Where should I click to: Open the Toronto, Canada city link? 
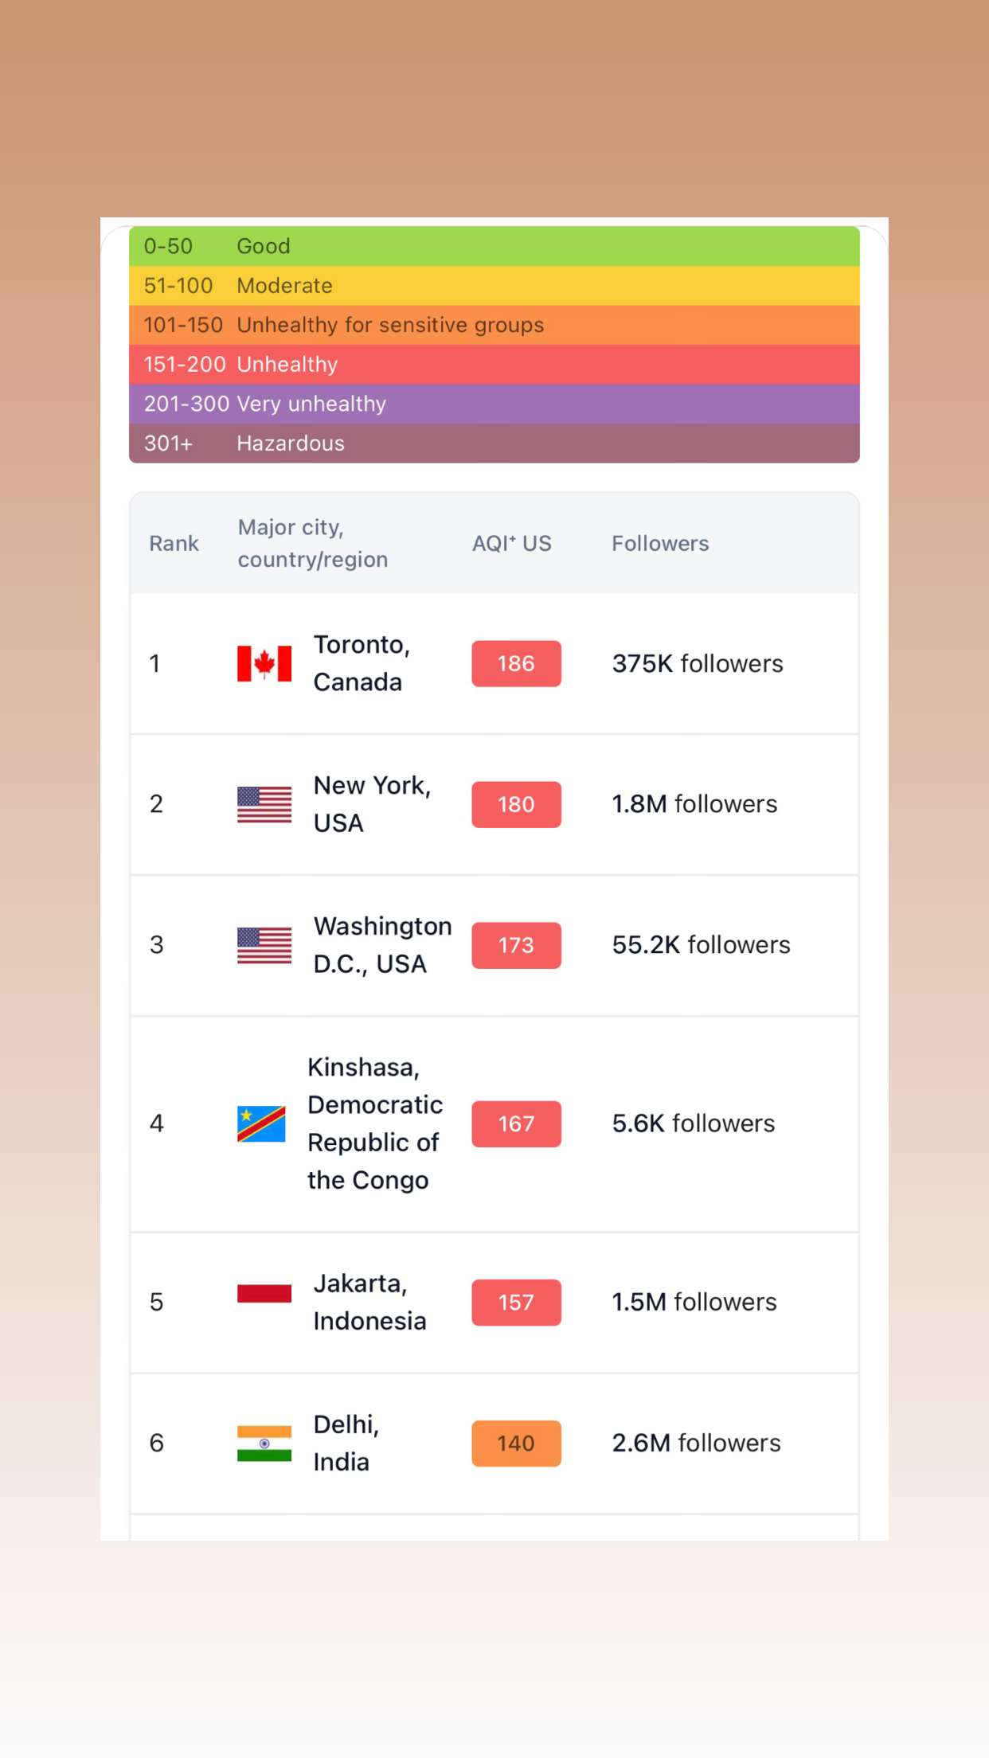click(x=362, y=663)
